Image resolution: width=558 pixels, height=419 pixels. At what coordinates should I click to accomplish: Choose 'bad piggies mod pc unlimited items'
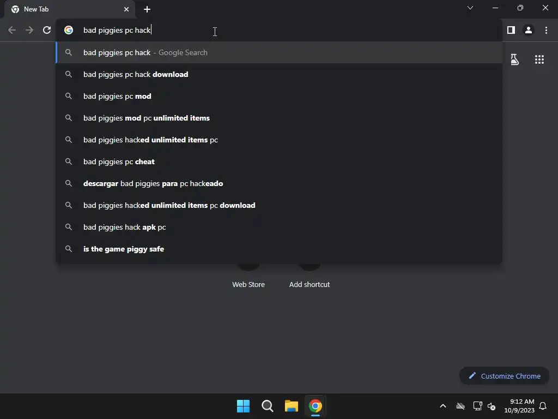(279, 118)
